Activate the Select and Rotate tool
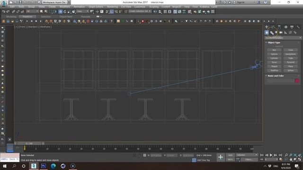 pyautogui.click(x=65, y=11)
